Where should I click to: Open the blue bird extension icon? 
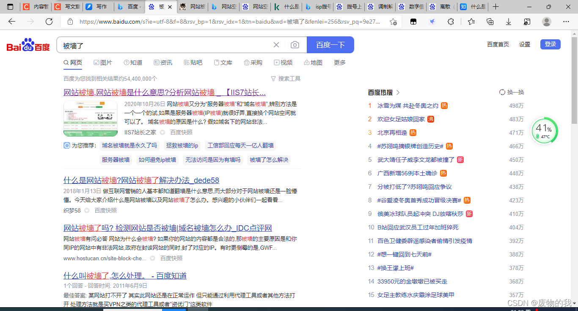432,22
